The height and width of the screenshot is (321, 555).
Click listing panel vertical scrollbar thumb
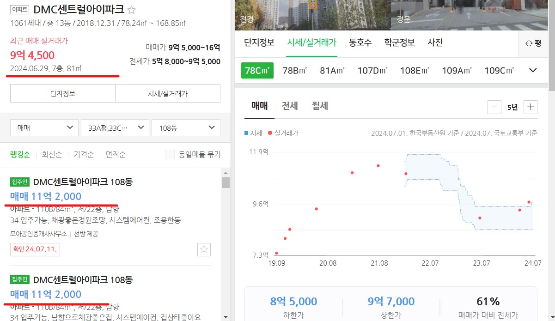226,183
